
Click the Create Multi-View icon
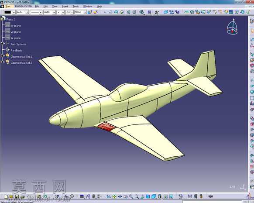148,197
